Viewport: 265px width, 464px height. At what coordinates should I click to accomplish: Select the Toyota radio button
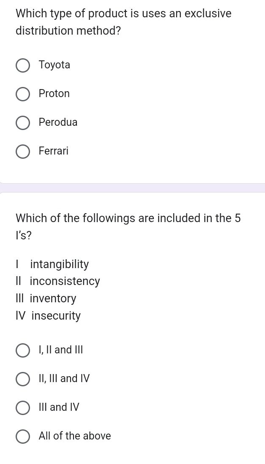(23, 66)
